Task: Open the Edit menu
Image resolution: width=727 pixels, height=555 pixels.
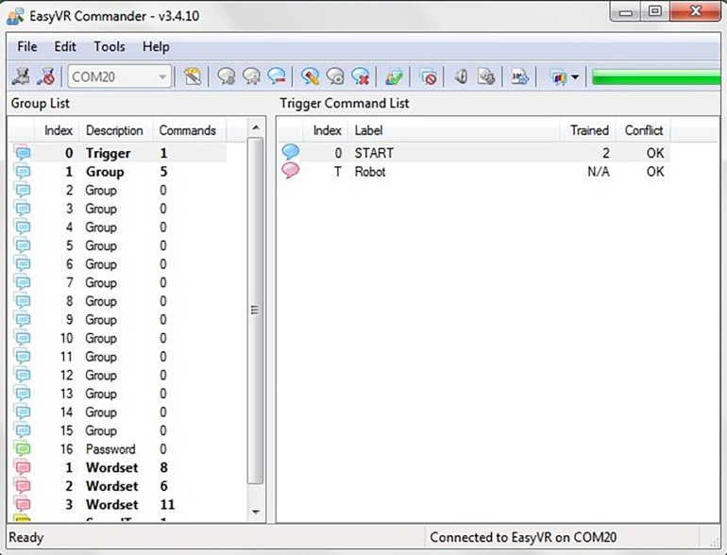Action: click(65, 47)
